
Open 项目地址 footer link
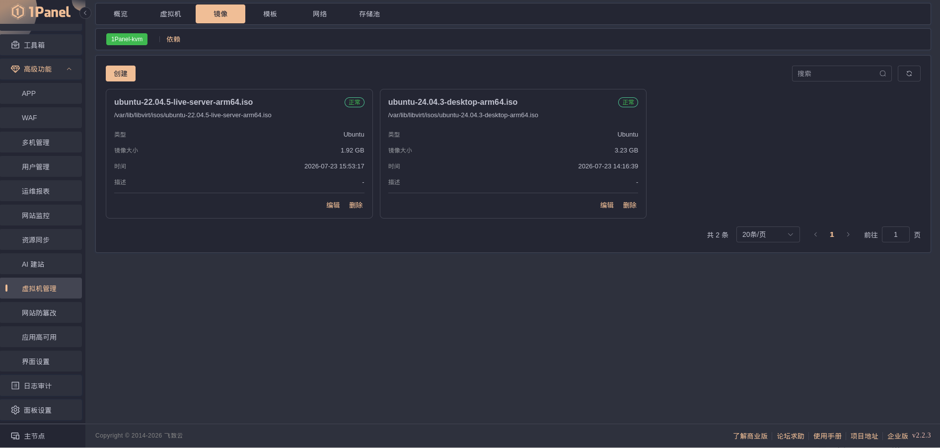(x=865, y=436)
